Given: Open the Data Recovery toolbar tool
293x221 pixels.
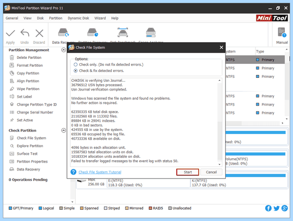Looking at the screenshot, I should (x=63, y=33).
